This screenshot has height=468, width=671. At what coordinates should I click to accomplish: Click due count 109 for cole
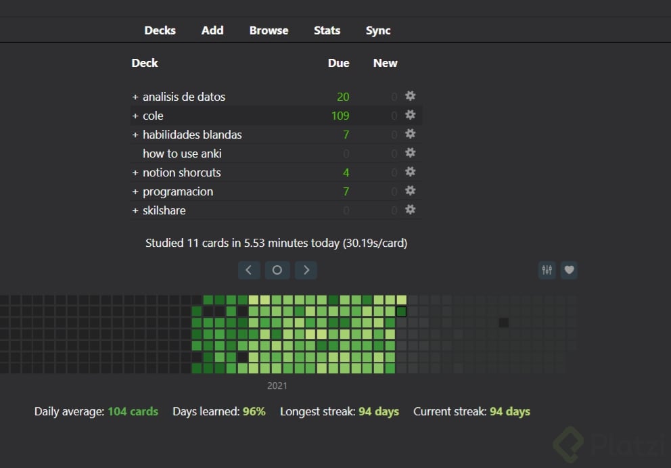click(340, 116)
